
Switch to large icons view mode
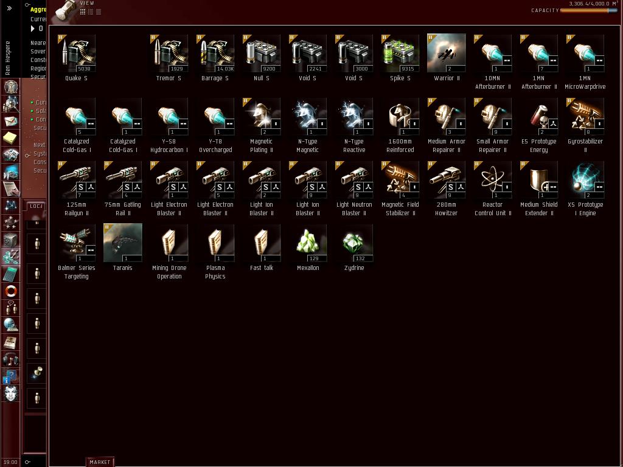(x=83, y=12)
